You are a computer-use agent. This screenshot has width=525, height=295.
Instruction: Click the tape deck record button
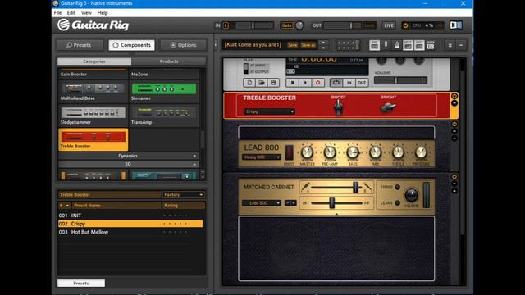(x=317, y=83)
